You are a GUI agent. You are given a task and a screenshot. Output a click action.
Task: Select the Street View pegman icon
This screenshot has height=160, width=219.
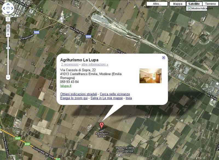8,28
